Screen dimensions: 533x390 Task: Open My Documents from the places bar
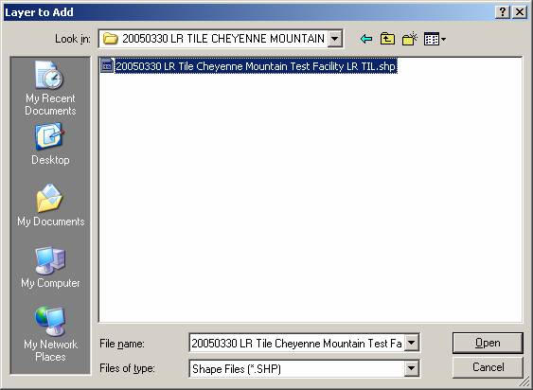coord(51,205)
